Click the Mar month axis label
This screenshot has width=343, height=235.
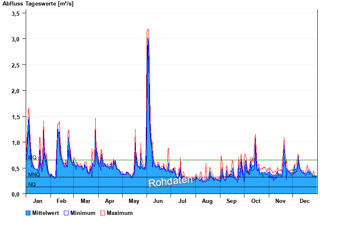[x=85, y=201]
